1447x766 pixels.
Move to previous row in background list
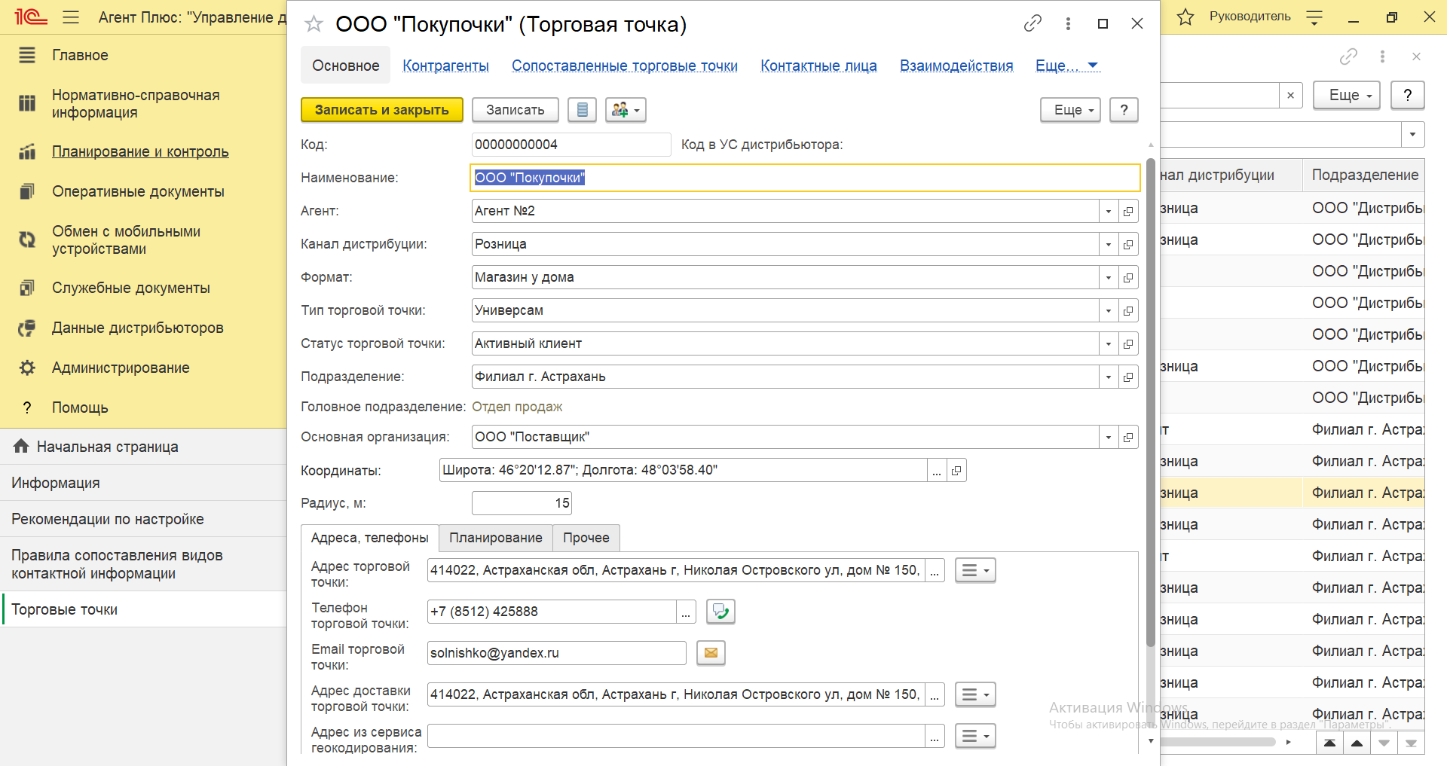coord(1357,743)
